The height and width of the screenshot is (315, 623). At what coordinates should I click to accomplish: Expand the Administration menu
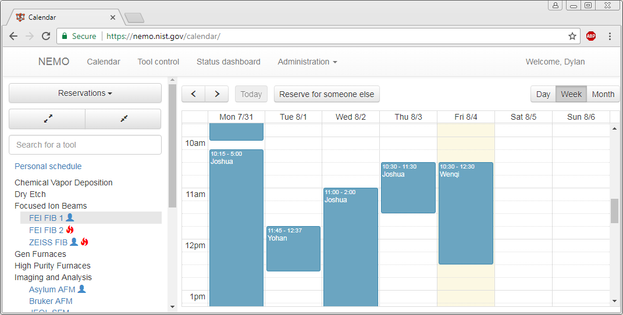(307, 62)
